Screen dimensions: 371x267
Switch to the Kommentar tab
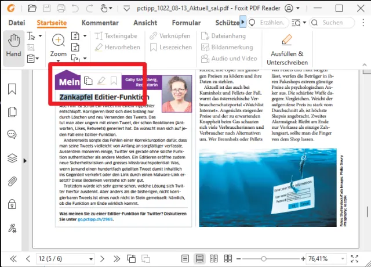pyautogui.click(x=100, y=23)
